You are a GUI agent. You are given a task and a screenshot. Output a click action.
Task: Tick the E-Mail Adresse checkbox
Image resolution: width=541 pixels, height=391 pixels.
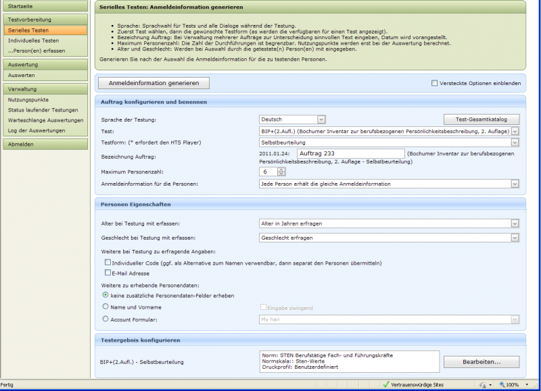[108, 273]
